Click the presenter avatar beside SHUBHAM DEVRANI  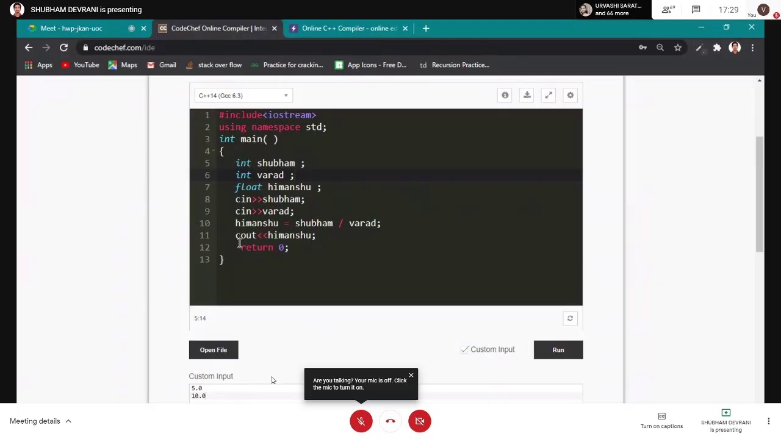[17, 10]
